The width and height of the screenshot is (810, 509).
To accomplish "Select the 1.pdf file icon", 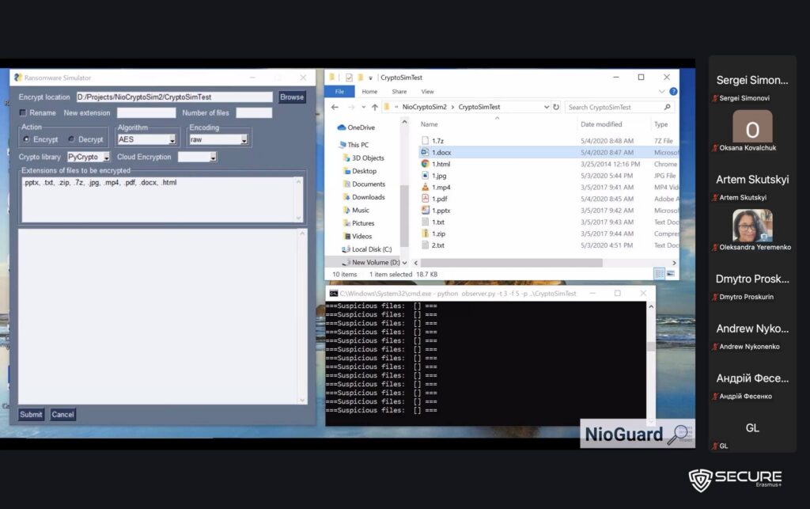I will 425,199.
